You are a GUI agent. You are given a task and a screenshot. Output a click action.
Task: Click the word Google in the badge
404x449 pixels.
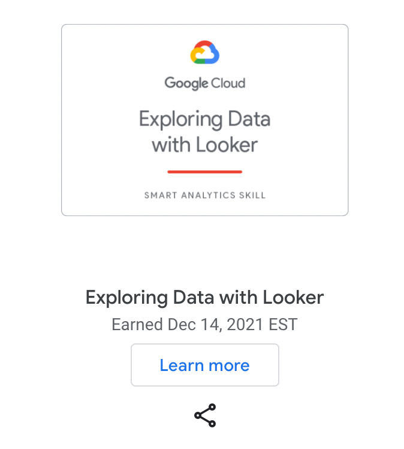point(186,83)
